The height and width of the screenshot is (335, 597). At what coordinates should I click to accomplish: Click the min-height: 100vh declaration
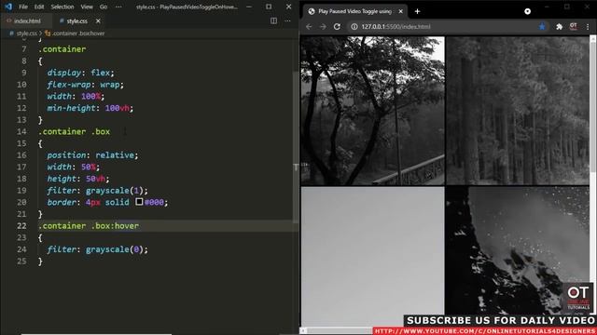pyautogui.click(x=90, y=108)
